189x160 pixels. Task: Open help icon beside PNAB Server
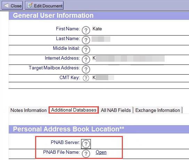point(86,144)
